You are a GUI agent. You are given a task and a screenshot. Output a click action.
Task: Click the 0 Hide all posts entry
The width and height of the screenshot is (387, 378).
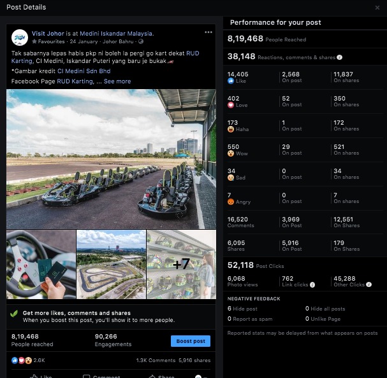click(x=325, y=309)
